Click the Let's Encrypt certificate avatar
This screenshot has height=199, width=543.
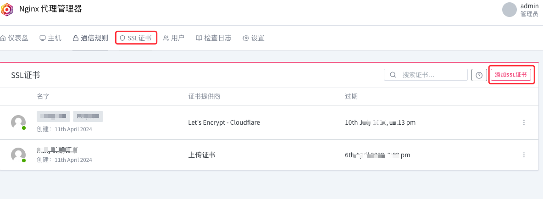click(18, 122)
